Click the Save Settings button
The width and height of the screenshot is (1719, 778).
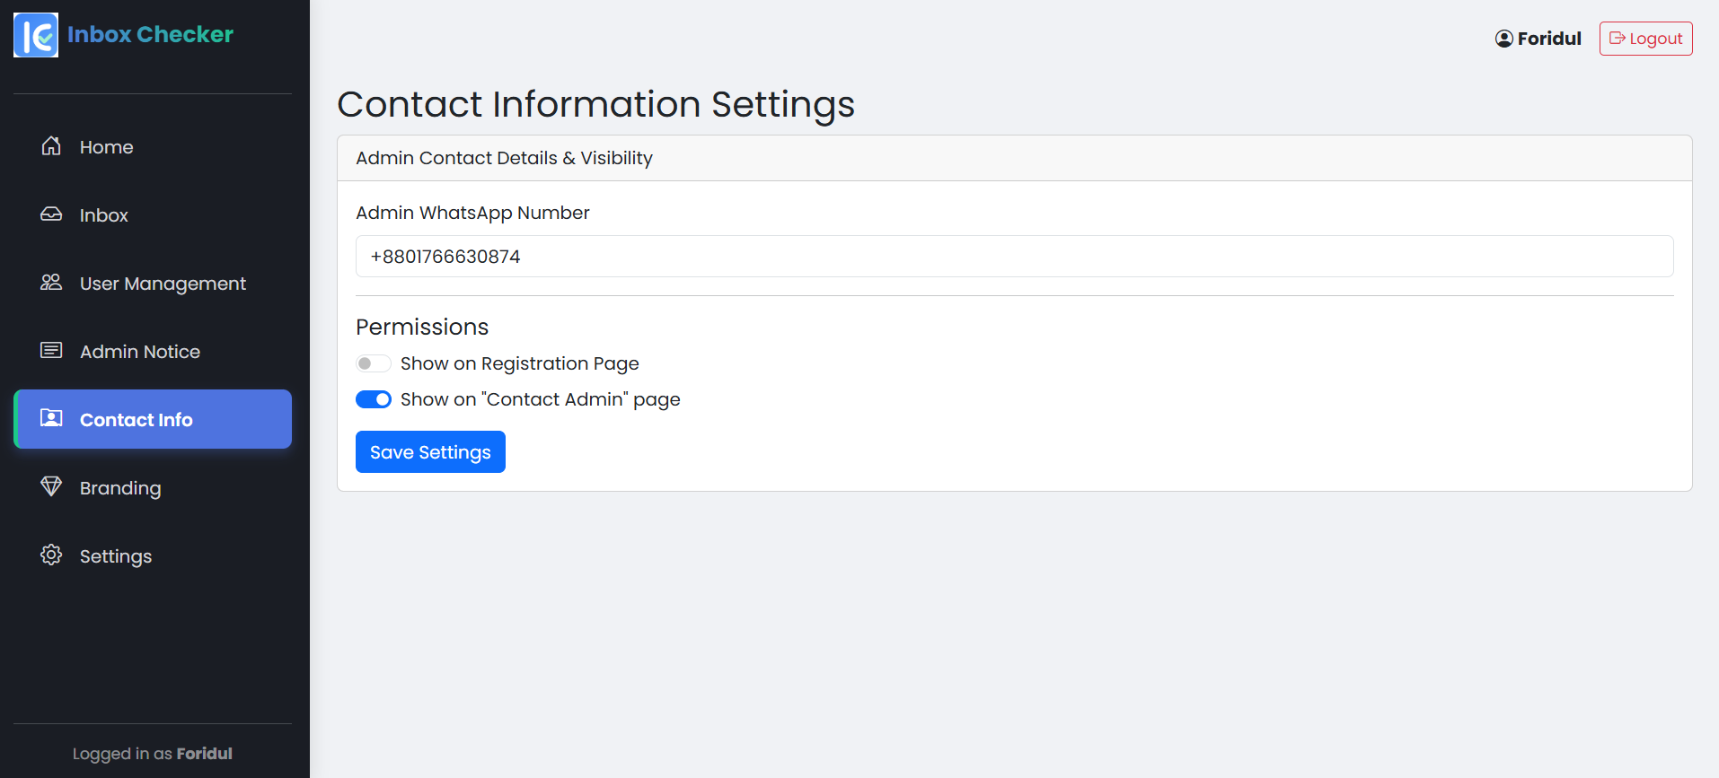430,451
